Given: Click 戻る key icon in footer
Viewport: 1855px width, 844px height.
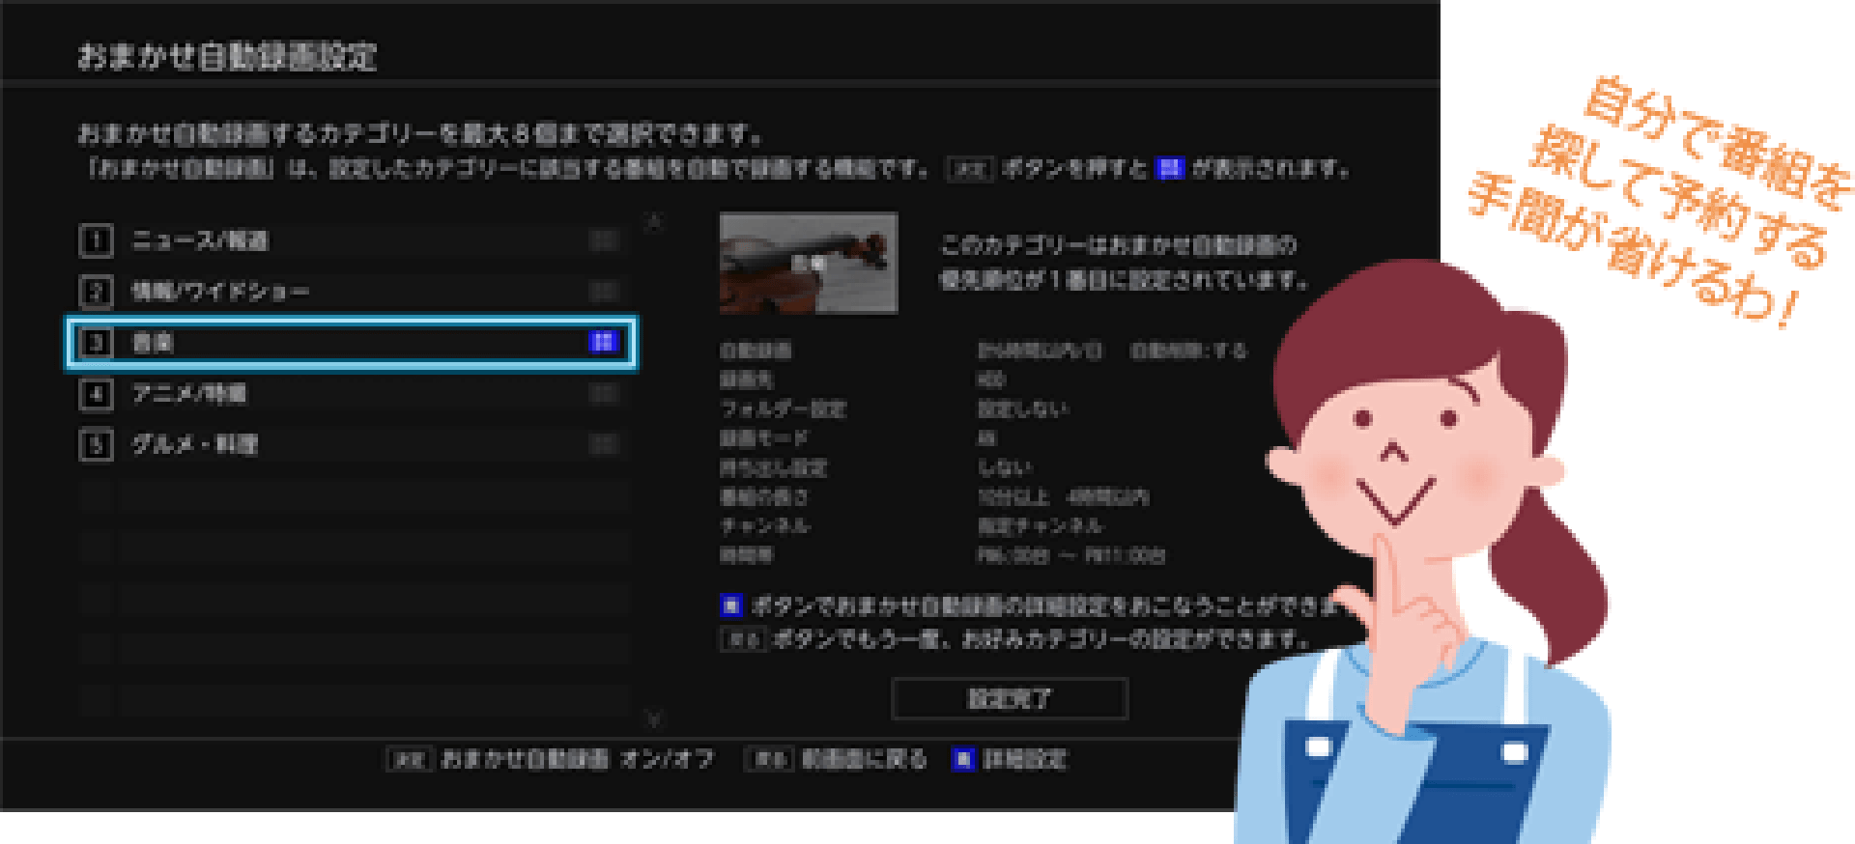Looking at the screenshot, I should 769,759.
